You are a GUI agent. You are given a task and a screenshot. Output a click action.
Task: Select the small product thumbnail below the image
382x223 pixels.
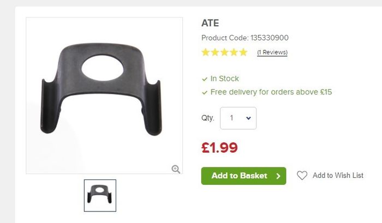tap(100, 196)
